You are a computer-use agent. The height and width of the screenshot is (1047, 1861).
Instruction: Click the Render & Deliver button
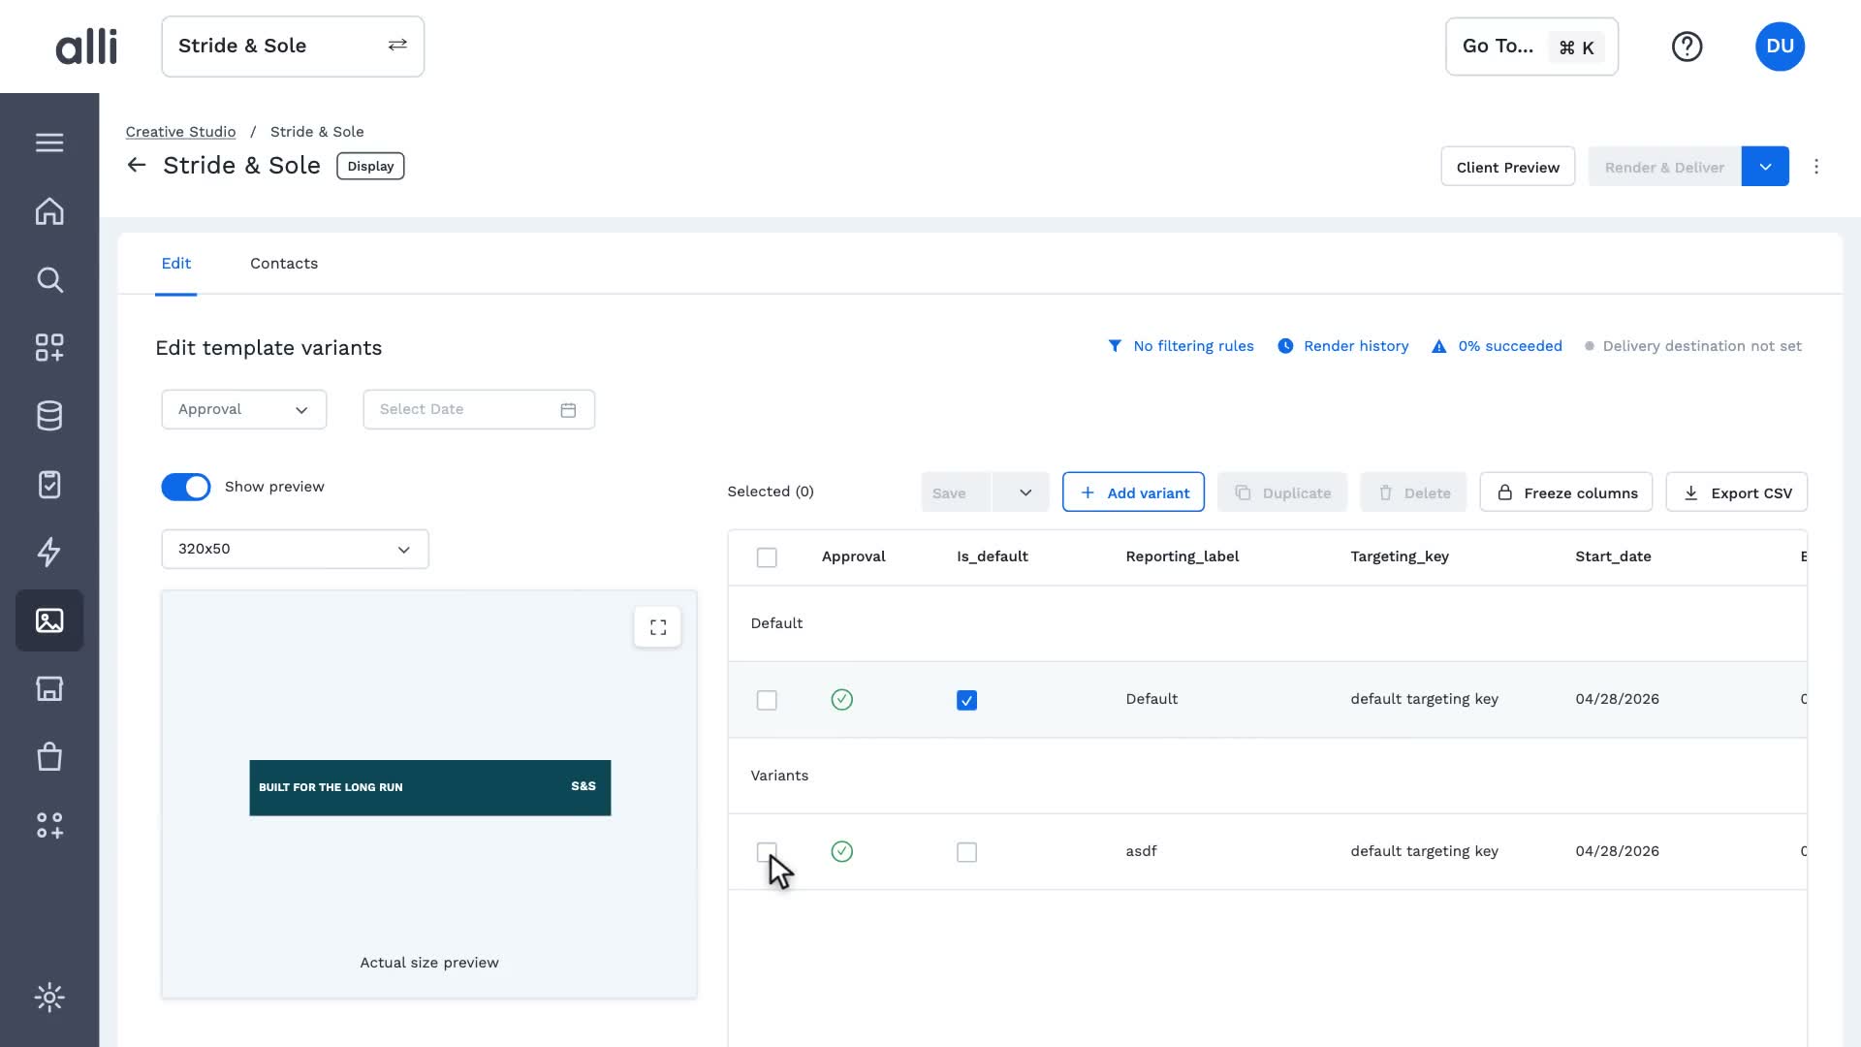[1664, 167]
